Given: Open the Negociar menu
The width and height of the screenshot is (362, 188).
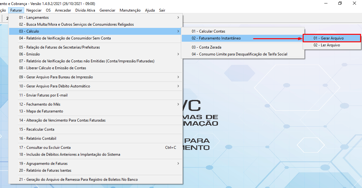Looking at the screenshot, I should 34,10.
